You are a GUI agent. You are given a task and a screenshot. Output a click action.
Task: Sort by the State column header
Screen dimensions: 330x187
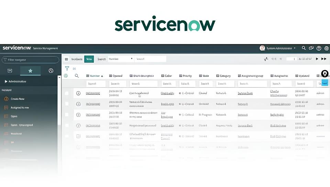point(206,76)
